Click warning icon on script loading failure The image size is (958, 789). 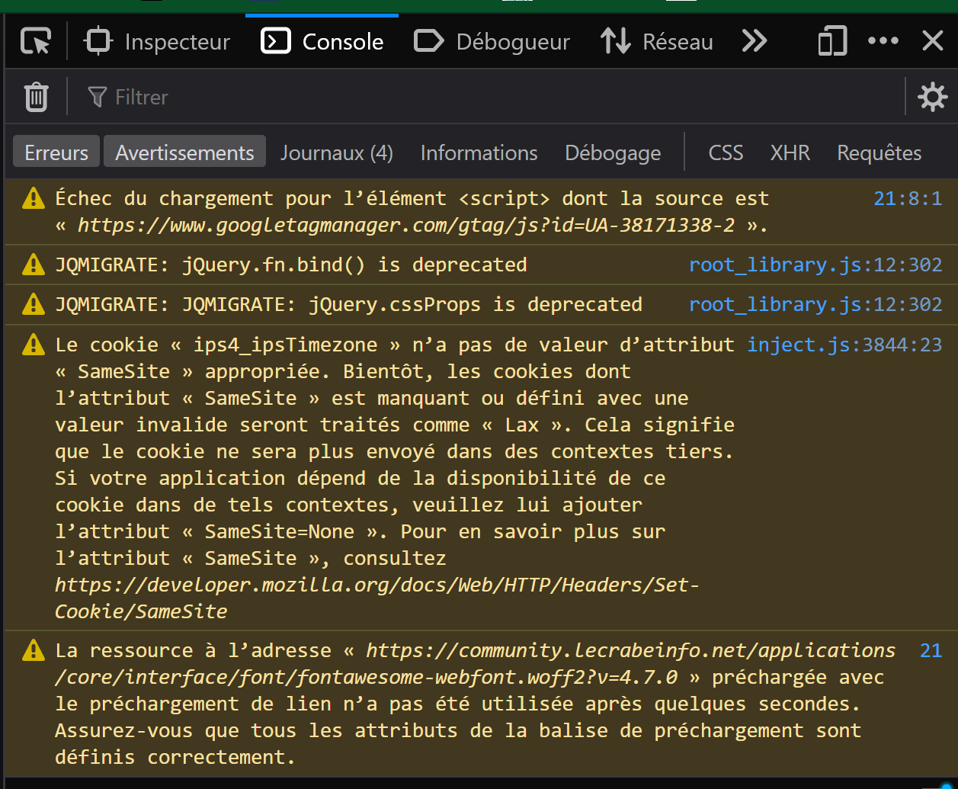(34, 198)
